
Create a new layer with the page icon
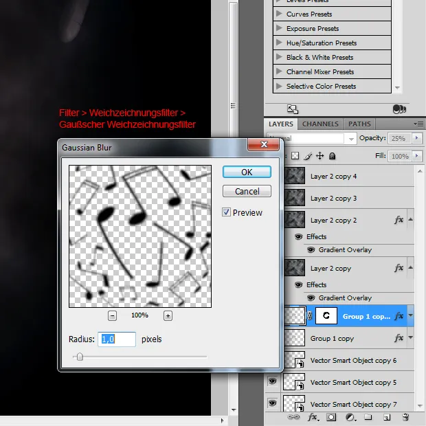pyautogui.click(x=387, y=417)
